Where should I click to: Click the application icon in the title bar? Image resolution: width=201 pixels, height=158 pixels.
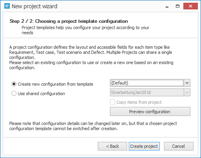click(x=7, y=6)
